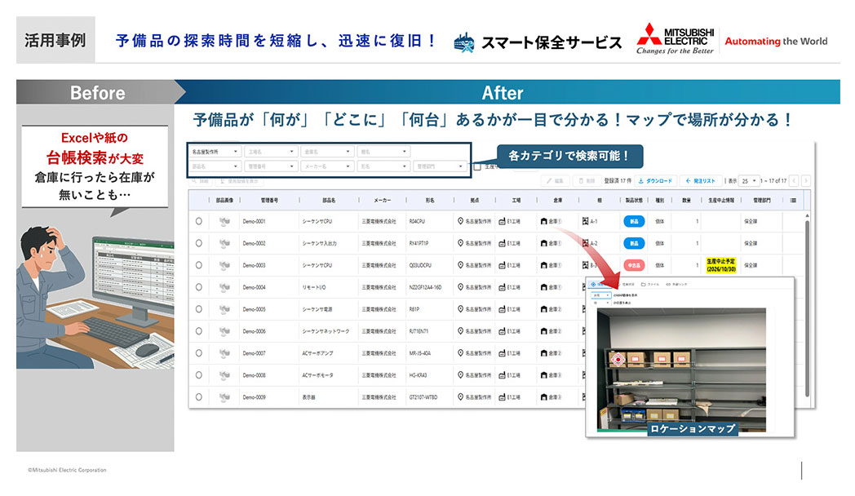The width and height of the screenshot is (855, 496).
Task: Open the 管理部門 filter dropdown
Action: tap(440, 166)
